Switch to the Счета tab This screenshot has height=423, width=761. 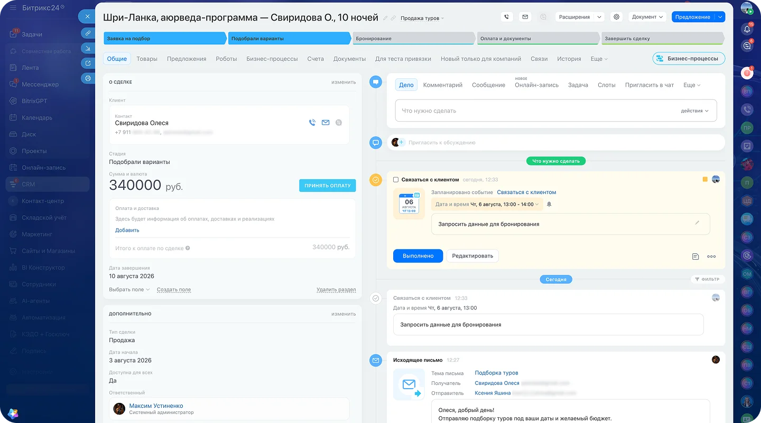(x=315, y=59)
